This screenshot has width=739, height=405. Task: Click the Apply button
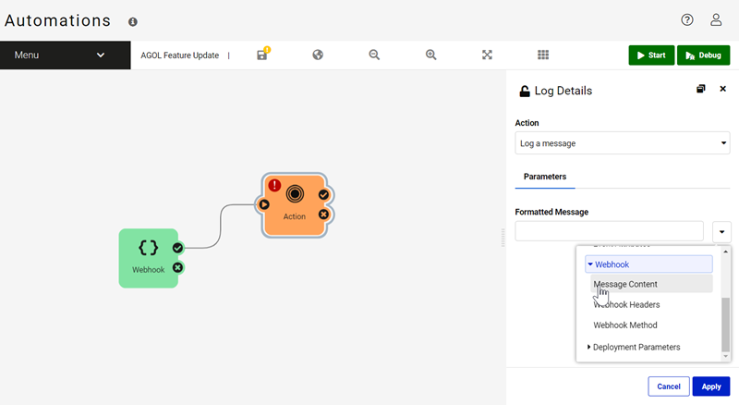(x=710, y=387)
